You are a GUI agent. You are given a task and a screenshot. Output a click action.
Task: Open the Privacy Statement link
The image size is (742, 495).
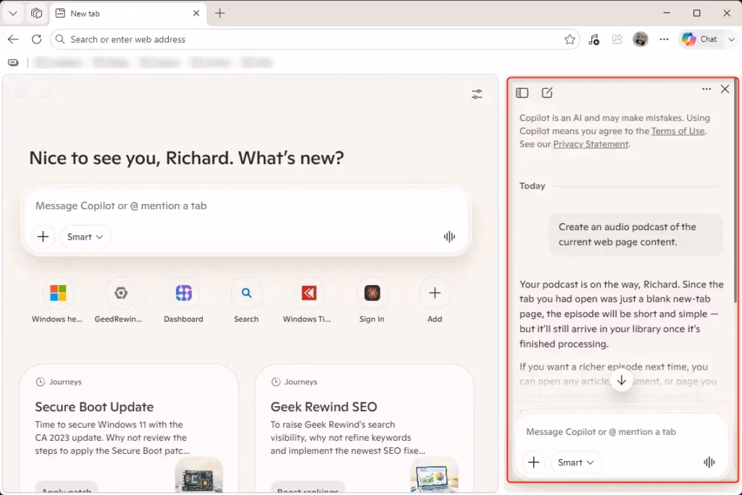pyautogui.click(x=591, y=144)
